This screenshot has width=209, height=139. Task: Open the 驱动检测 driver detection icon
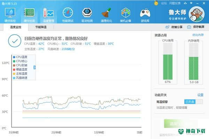pos(87,13)
